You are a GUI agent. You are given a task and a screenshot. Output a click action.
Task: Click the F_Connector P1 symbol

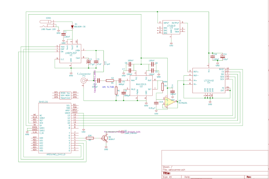(x=83, y=80)
